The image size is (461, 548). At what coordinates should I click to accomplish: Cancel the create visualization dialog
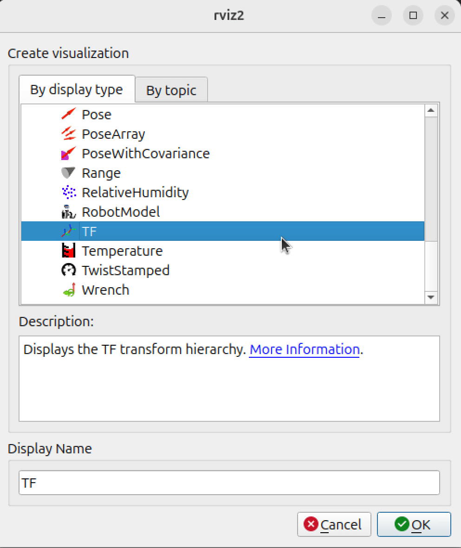point(334,524)
